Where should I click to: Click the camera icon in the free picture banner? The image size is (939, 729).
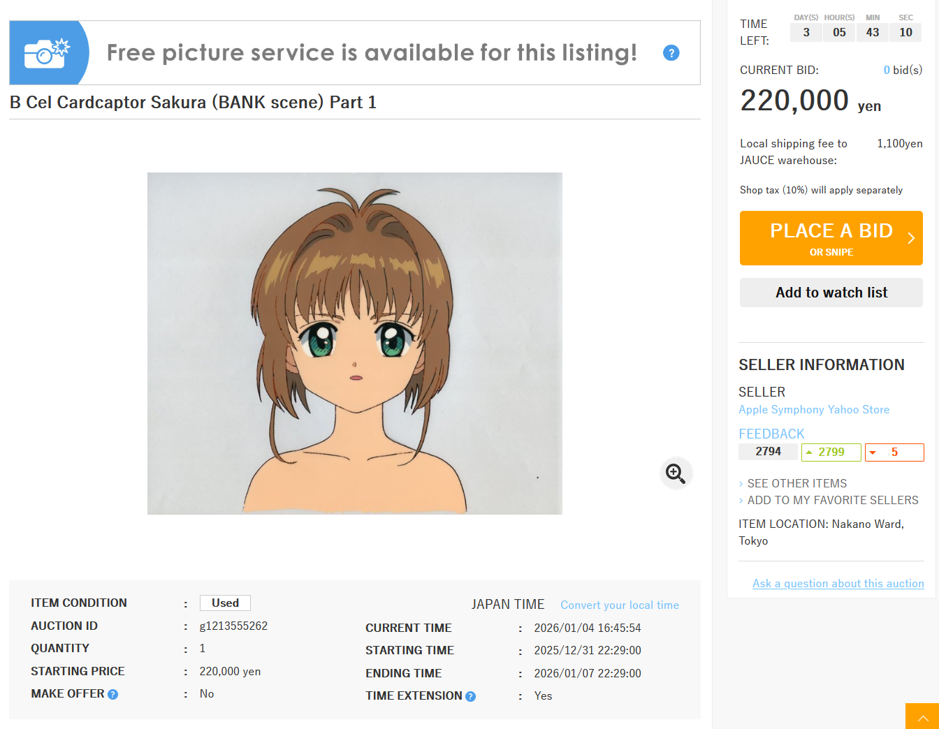click(48, 53)
